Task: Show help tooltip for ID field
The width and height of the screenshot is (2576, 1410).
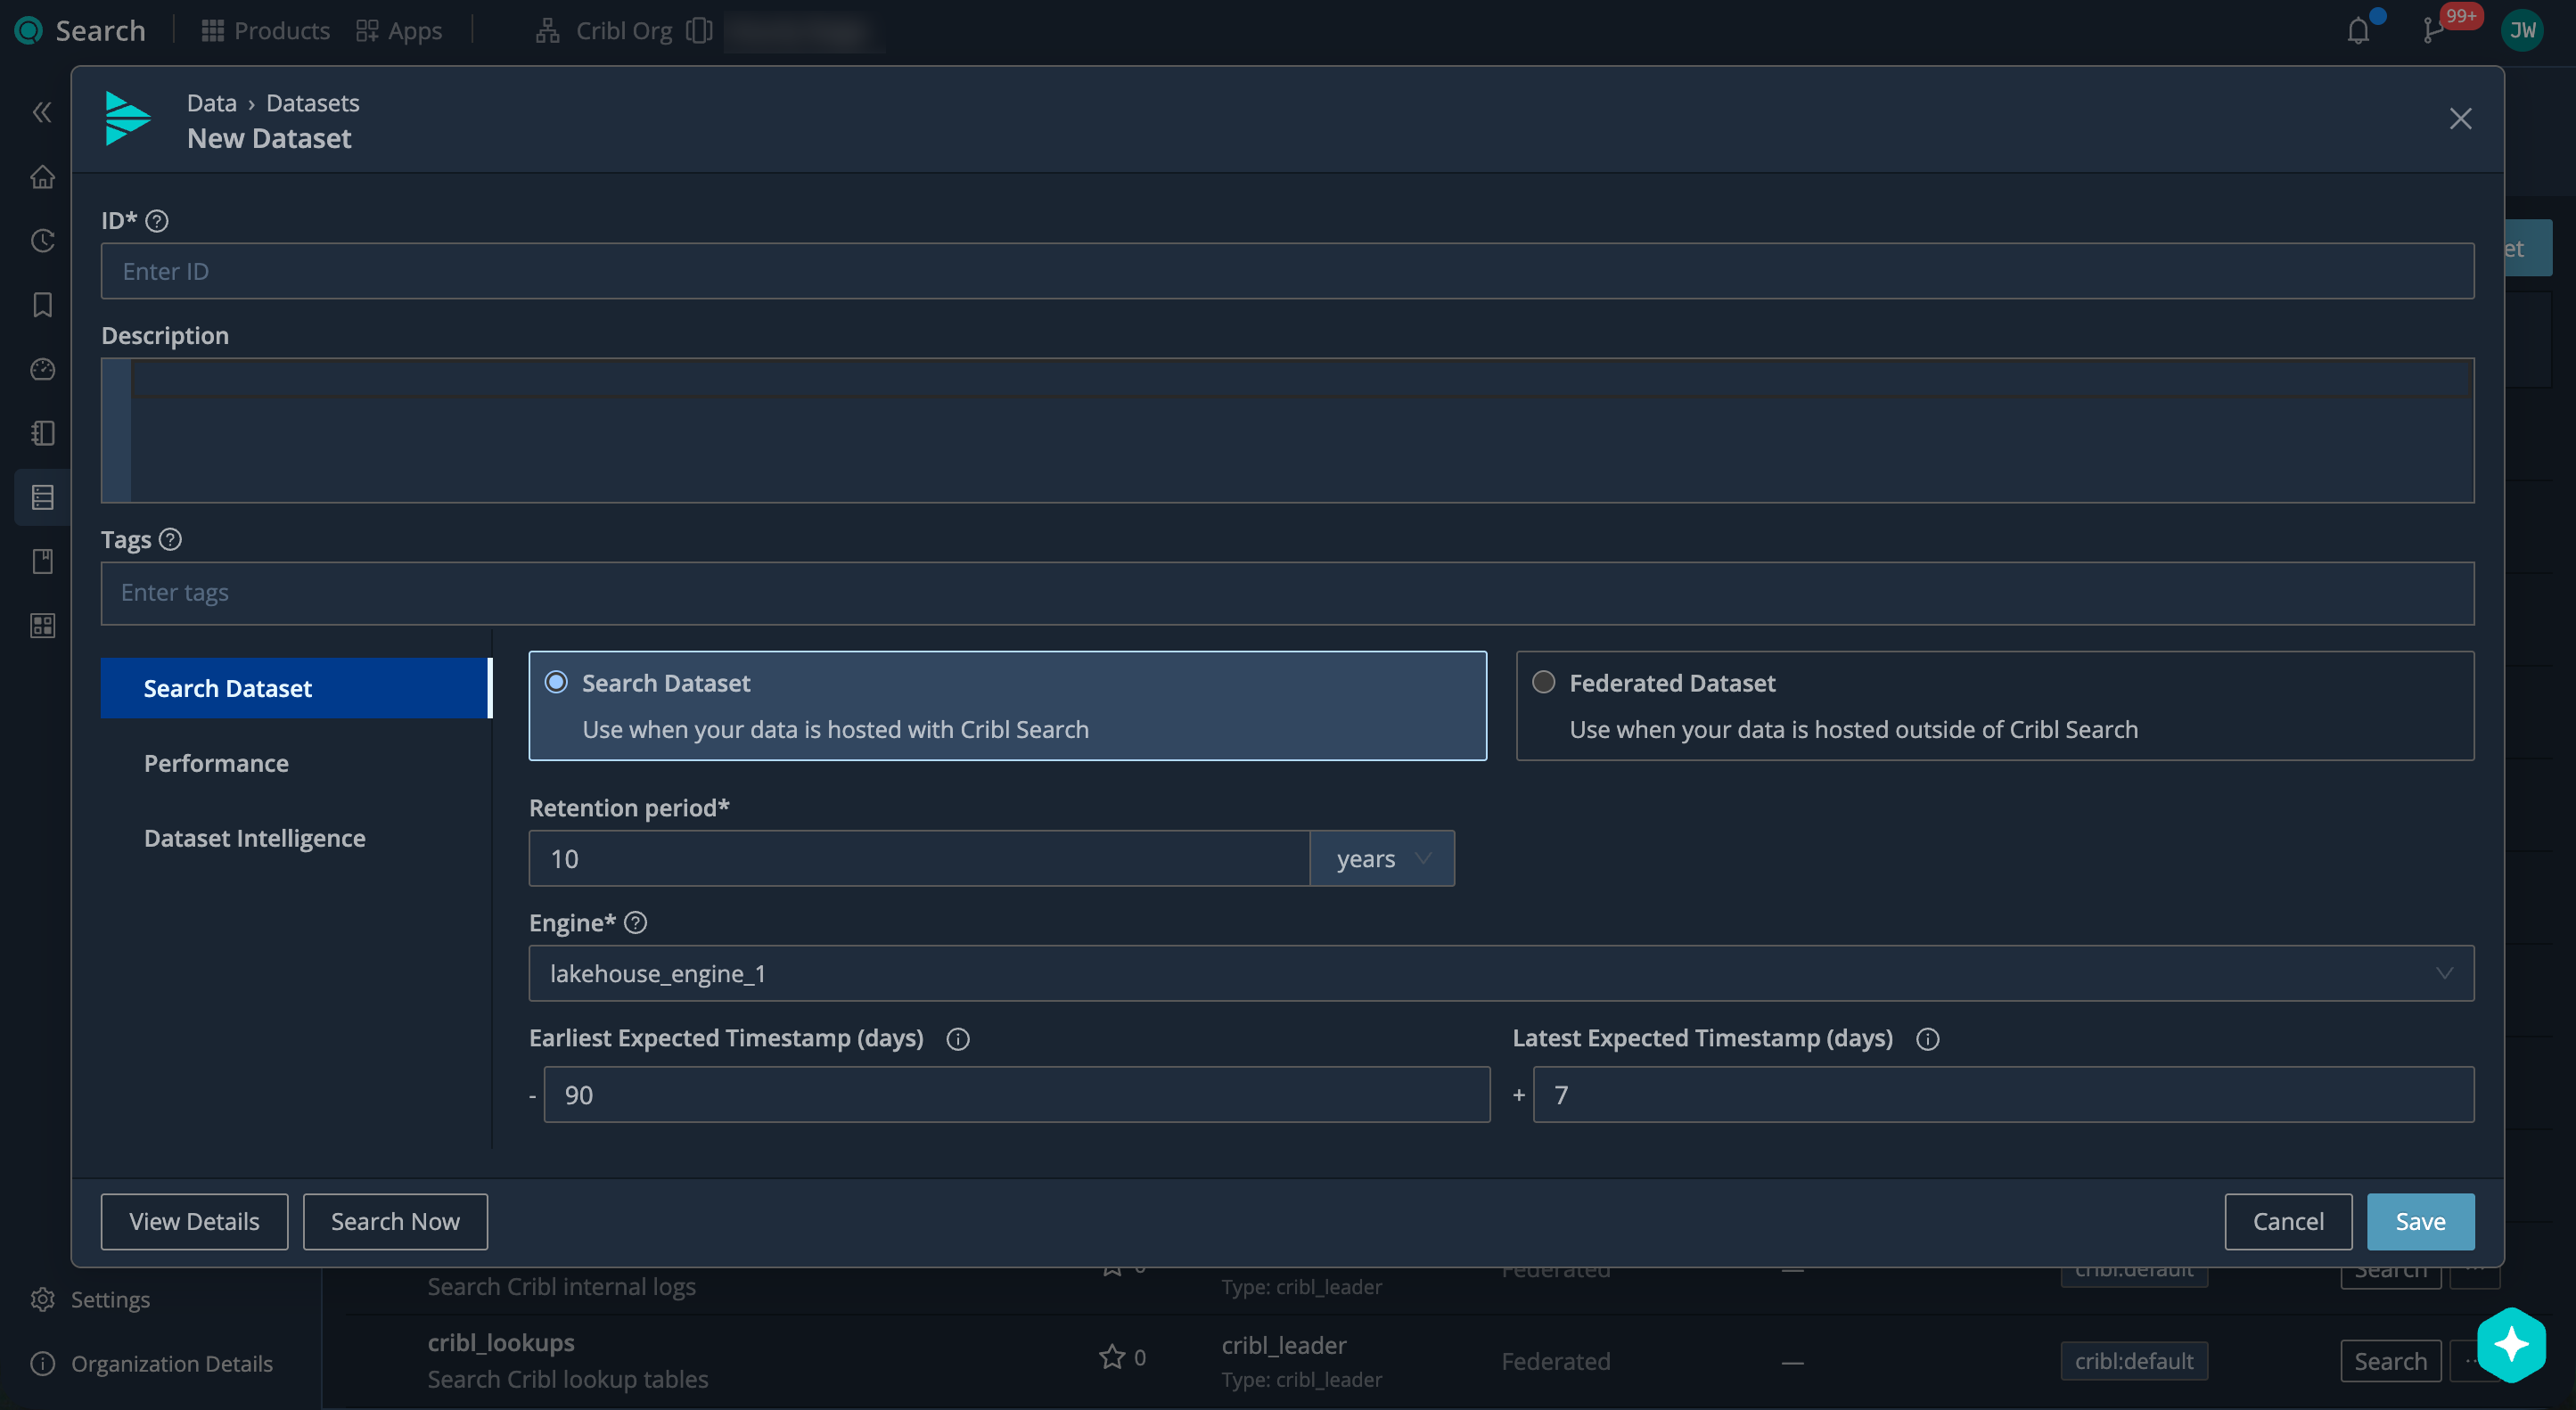Action: tap(157, 221)
